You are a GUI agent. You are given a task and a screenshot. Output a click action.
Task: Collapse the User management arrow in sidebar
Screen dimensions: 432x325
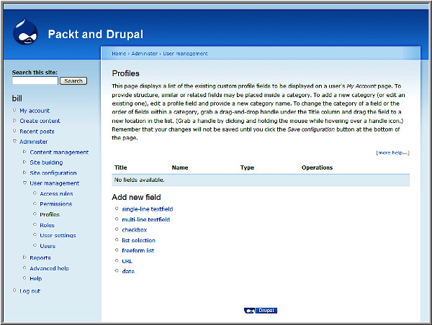point(24,183)
